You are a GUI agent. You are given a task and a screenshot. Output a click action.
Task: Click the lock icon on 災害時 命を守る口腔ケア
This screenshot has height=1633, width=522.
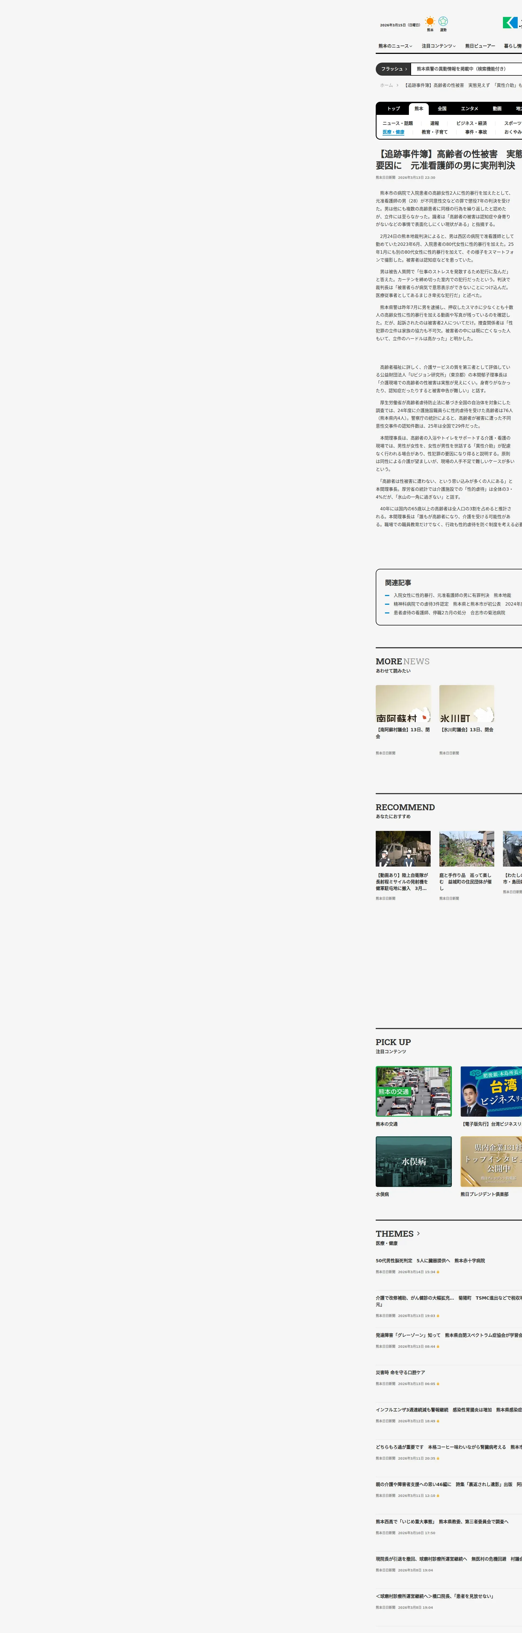pos(438,1384)
